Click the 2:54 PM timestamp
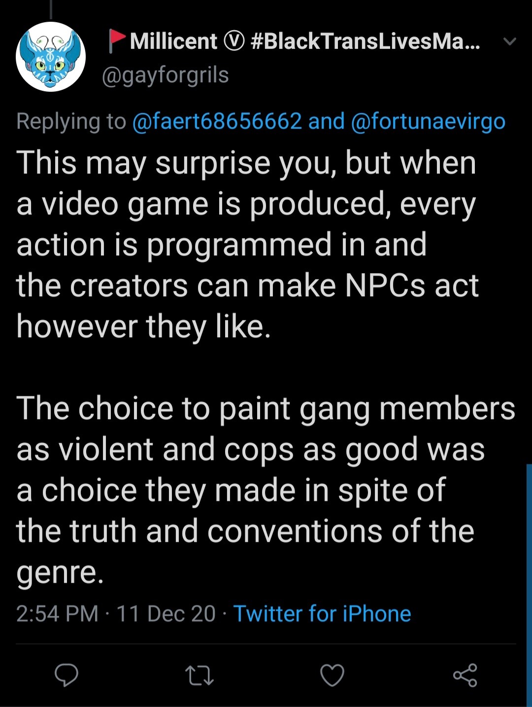The height and width of the screenshot is (707, 532). [57, 614]
